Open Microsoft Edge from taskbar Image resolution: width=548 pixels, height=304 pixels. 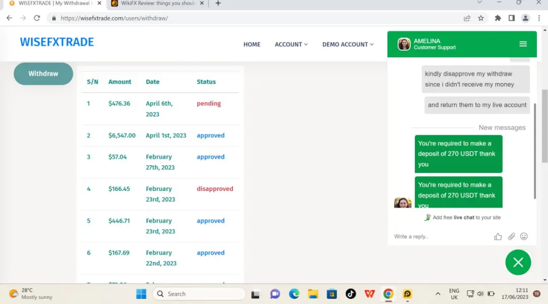294,294
